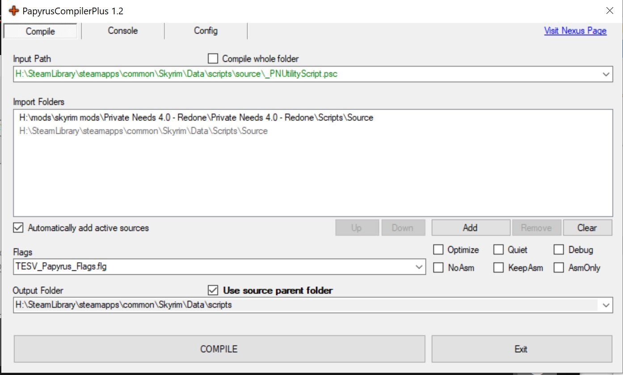Screen dimensions: 623x375
Task: Visit the Nexus Page link
Action: tap(575, 30)
